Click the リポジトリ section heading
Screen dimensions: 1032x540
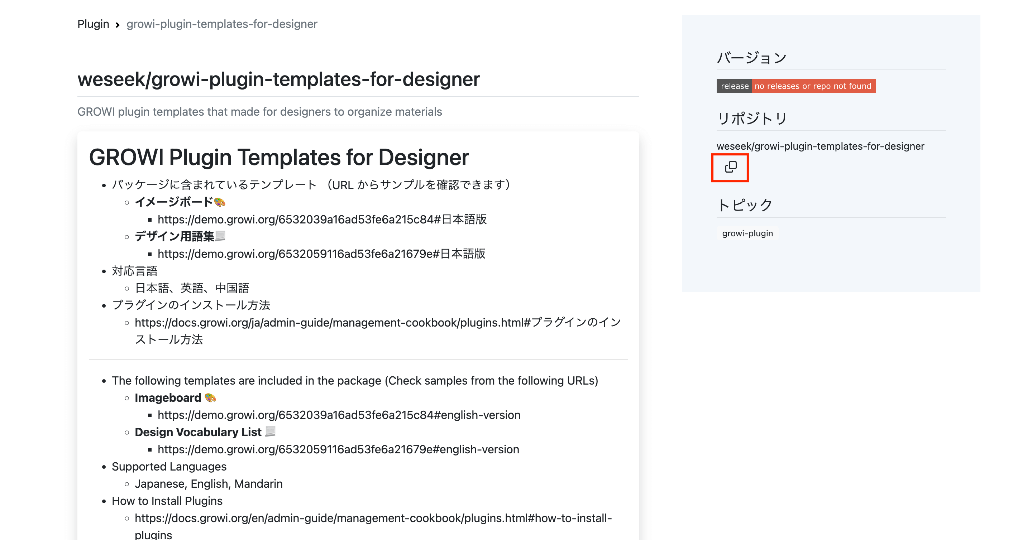click(752, 119)
